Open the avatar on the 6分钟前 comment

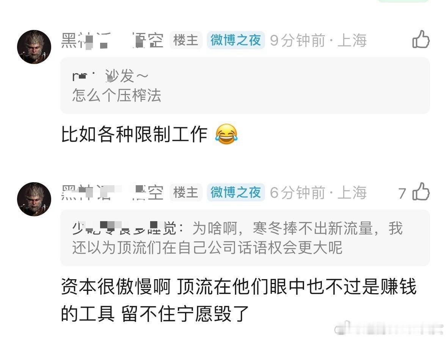tap(34, 199)
